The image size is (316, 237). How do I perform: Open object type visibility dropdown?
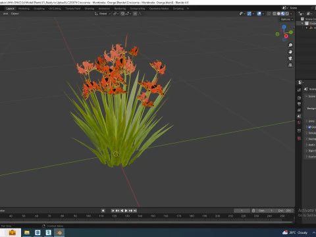[242, 14]
